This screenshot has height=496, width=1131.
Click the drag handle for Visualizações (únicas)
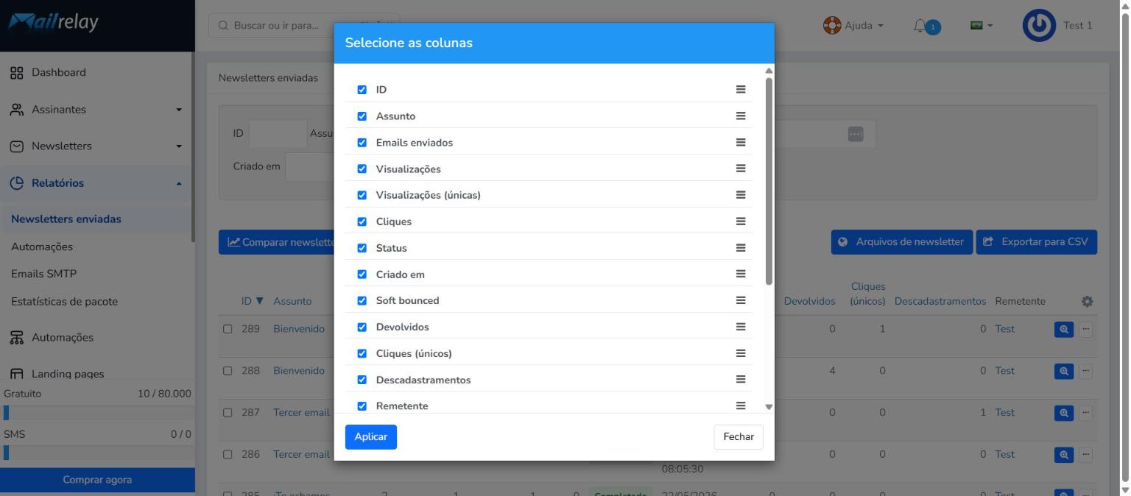click(741, 195)
